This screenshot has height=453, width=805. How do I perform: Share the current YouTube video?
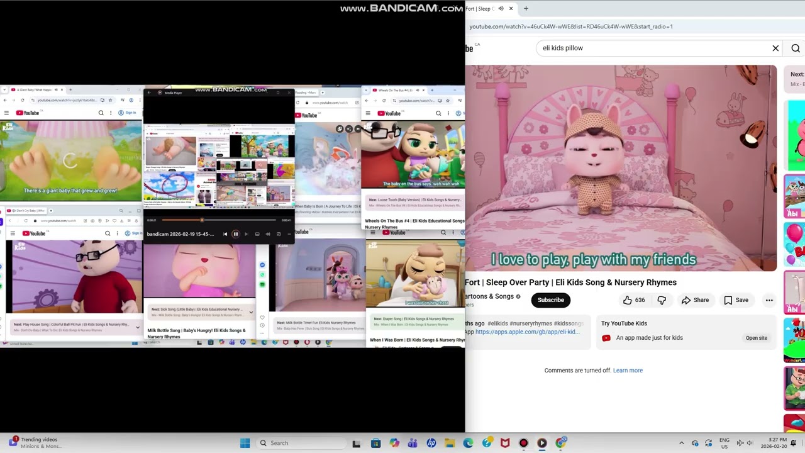695,300
